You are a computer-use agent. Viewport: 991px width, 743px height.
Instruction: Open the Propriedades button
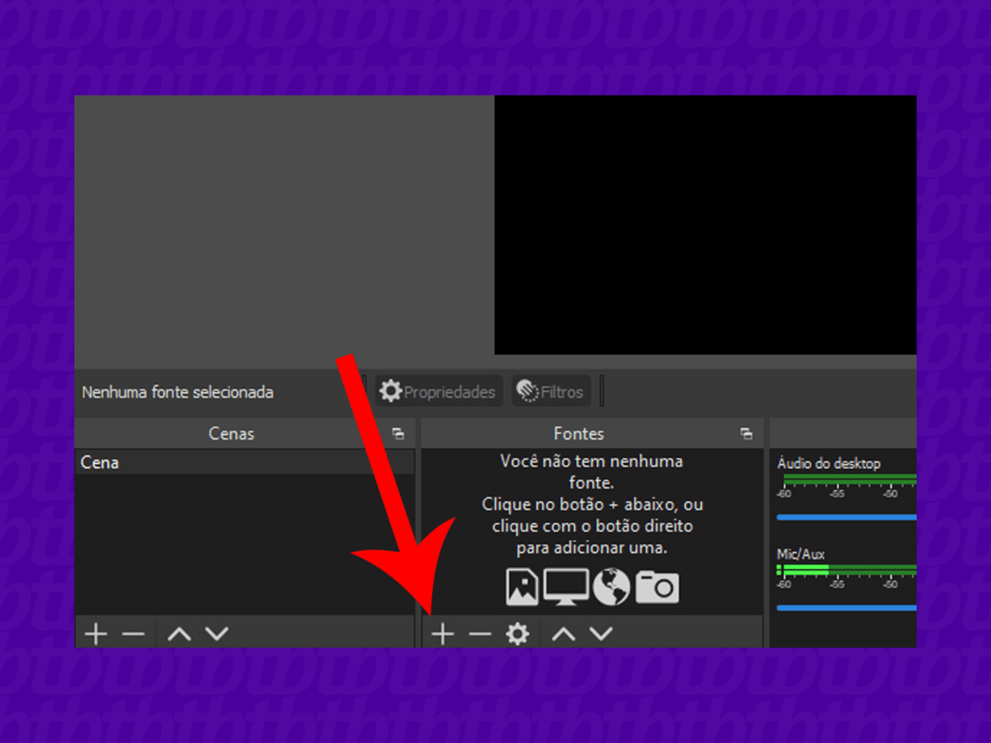pos(438,391)
